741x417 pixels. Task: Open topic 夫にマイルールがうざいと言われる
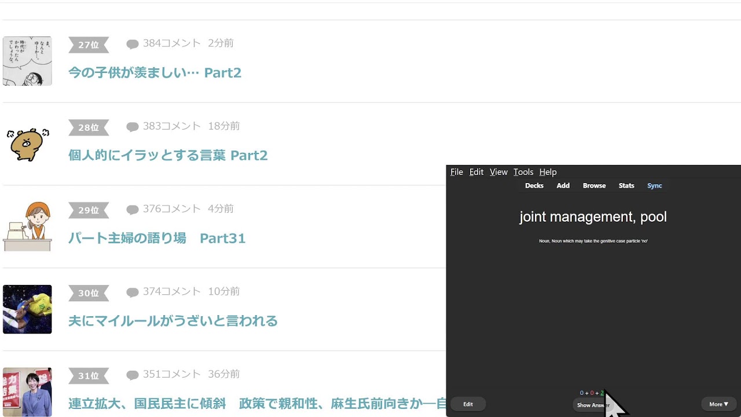coord(173,321)
